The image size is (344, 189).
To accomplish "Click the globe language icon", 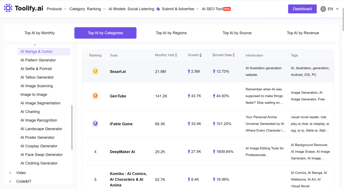I will click(x=323, y=9).
